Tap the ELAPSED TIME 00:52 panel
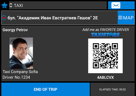 click(112, 89)
